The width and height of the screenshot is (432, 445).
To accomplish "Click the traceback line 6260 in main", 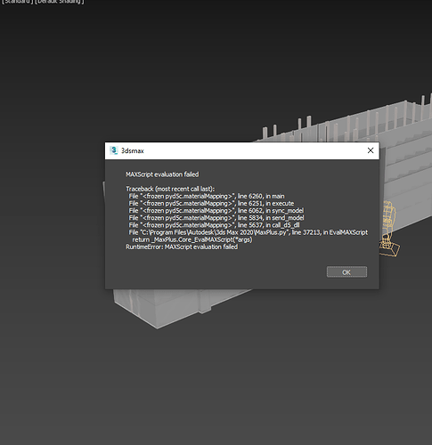I will (207, 196).
